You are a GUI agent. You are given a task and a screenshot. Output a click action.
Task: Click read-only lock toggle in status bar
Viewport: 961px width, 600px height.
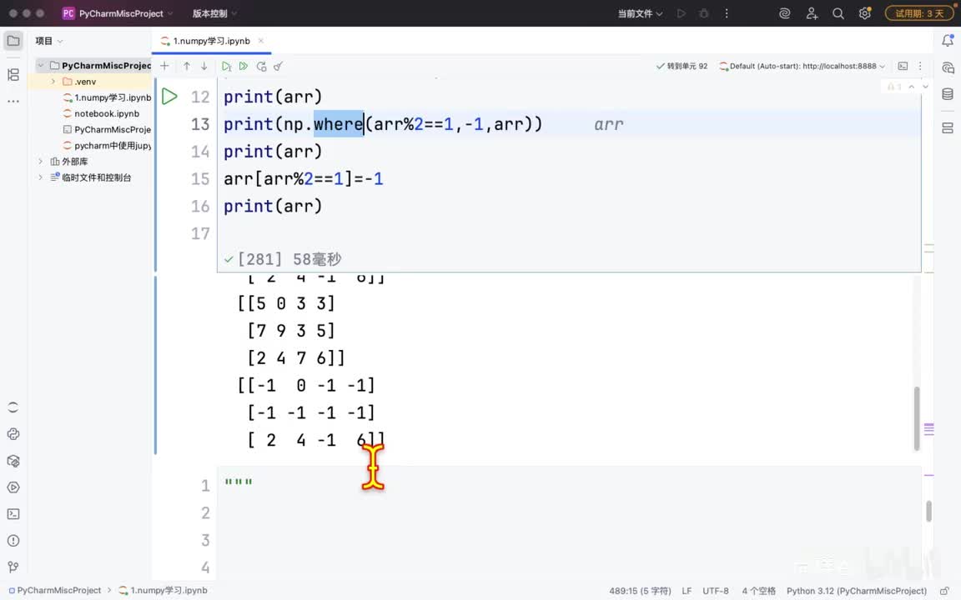(x=944, y=591)
